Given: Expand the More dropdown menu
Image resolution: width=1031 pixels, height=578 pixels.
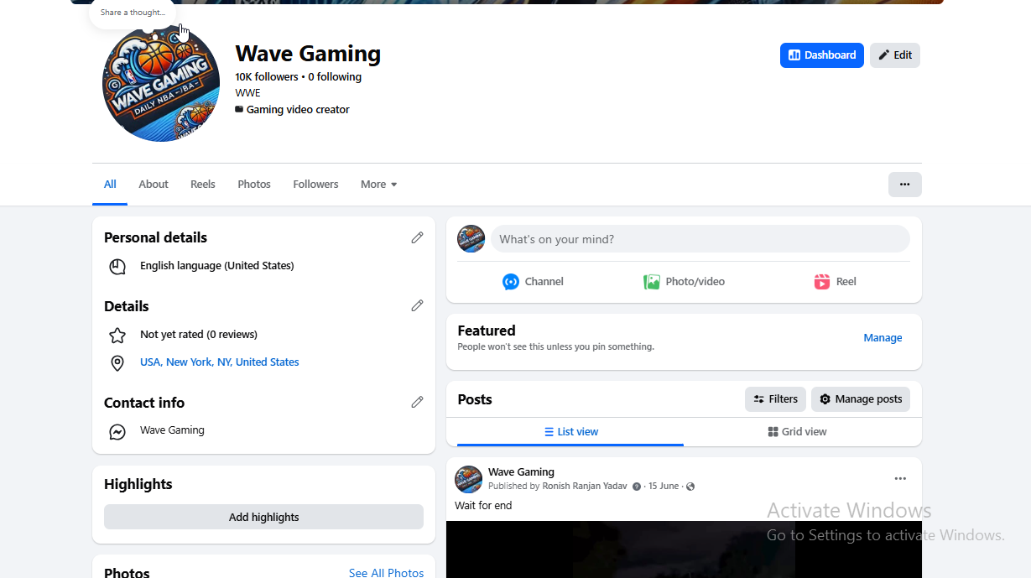Looking at the screenshot, I should point(378,185).
